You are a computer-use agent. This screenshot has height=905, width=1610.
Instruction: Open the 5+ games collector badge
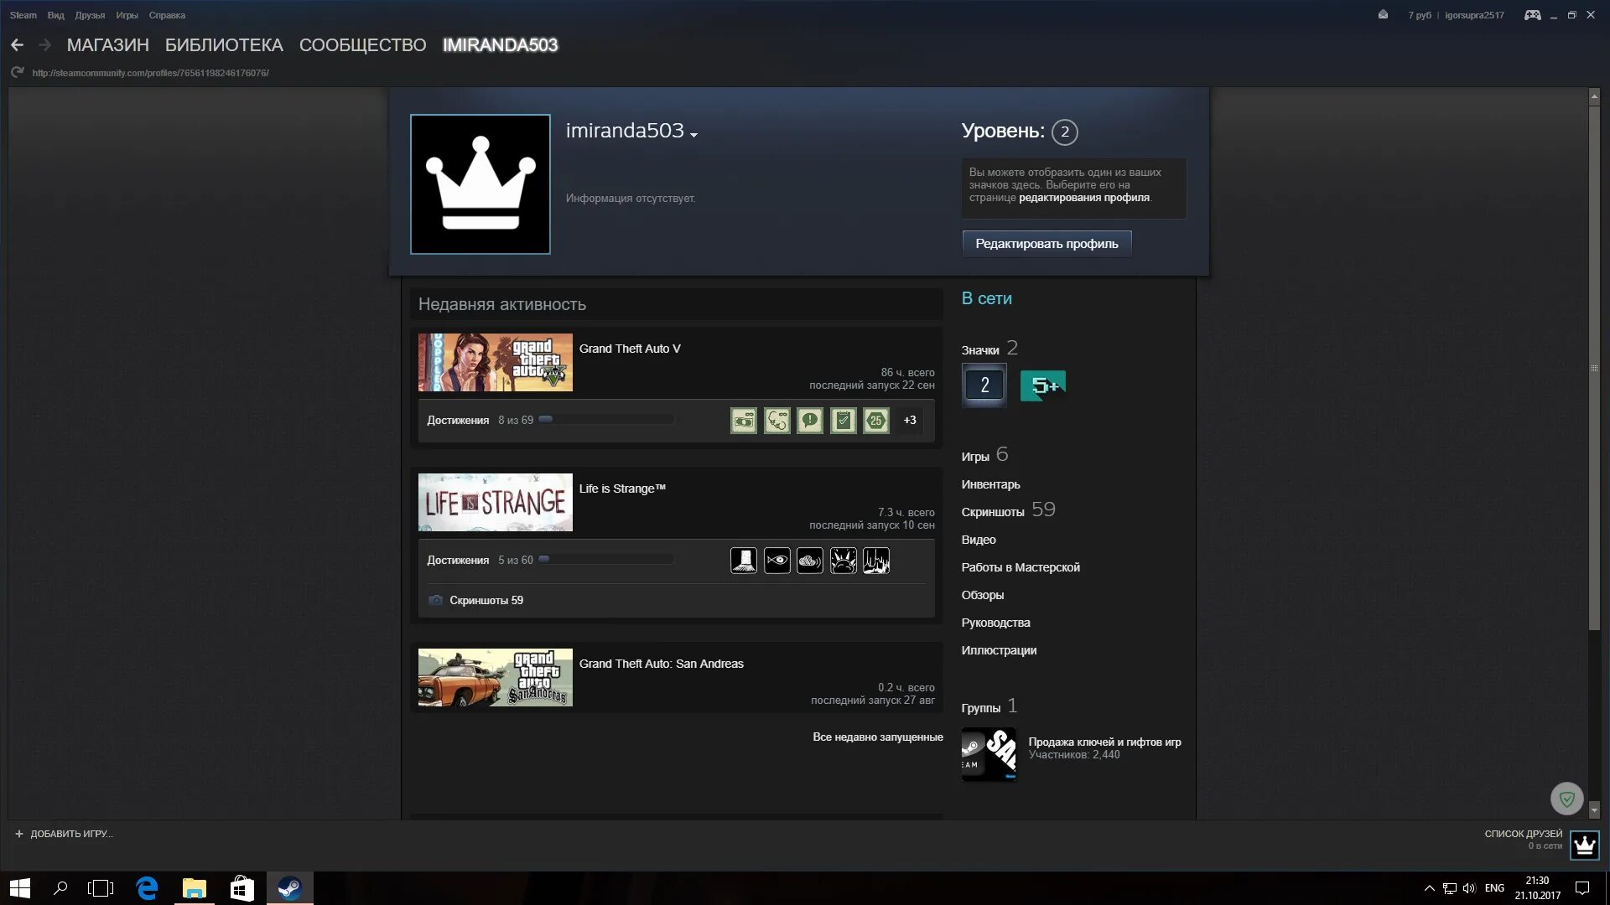[1042, 385]
